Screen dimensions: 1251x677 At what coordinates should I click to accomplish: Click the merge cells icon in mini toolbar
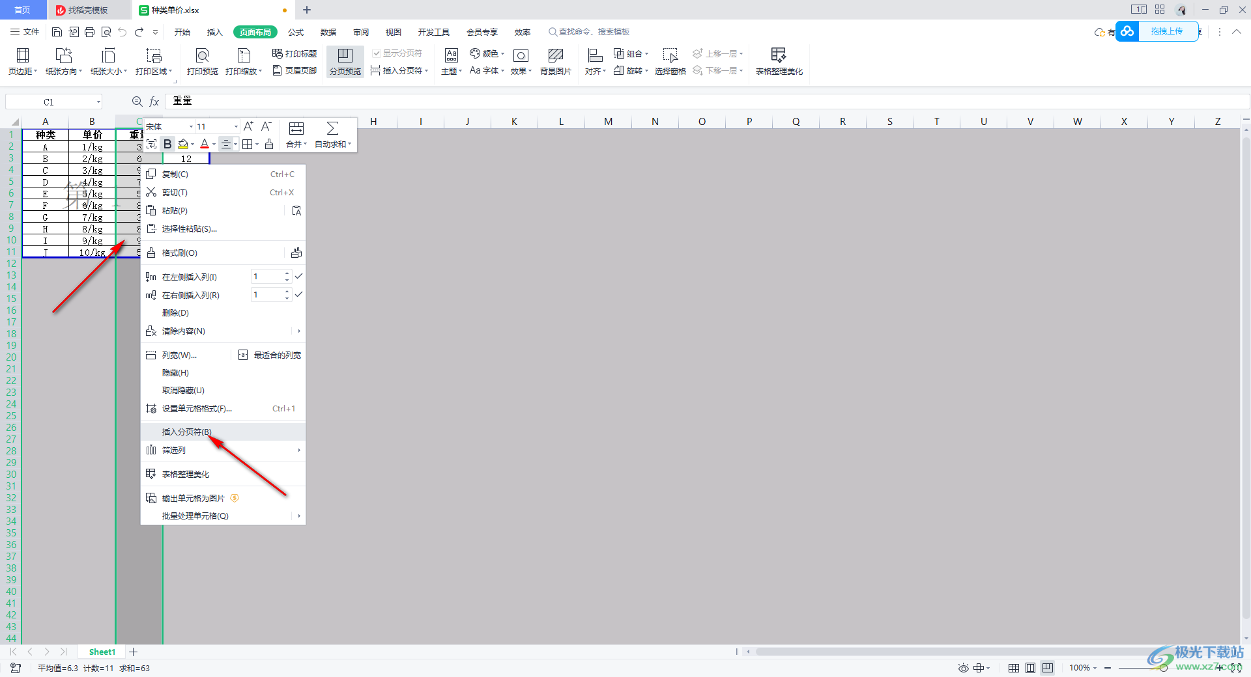[296, 128]
